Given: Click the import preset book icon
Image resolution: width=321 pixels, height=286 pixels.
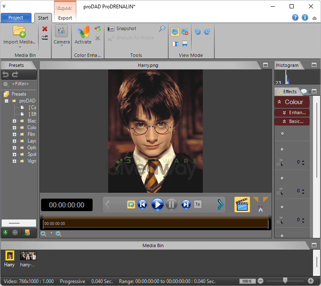Looking at the screenshot, I should pyautogui.click(x=27, y=232).
